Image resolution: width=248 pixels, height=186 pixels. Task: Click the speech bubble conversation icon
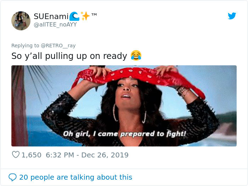pos(12,177)
